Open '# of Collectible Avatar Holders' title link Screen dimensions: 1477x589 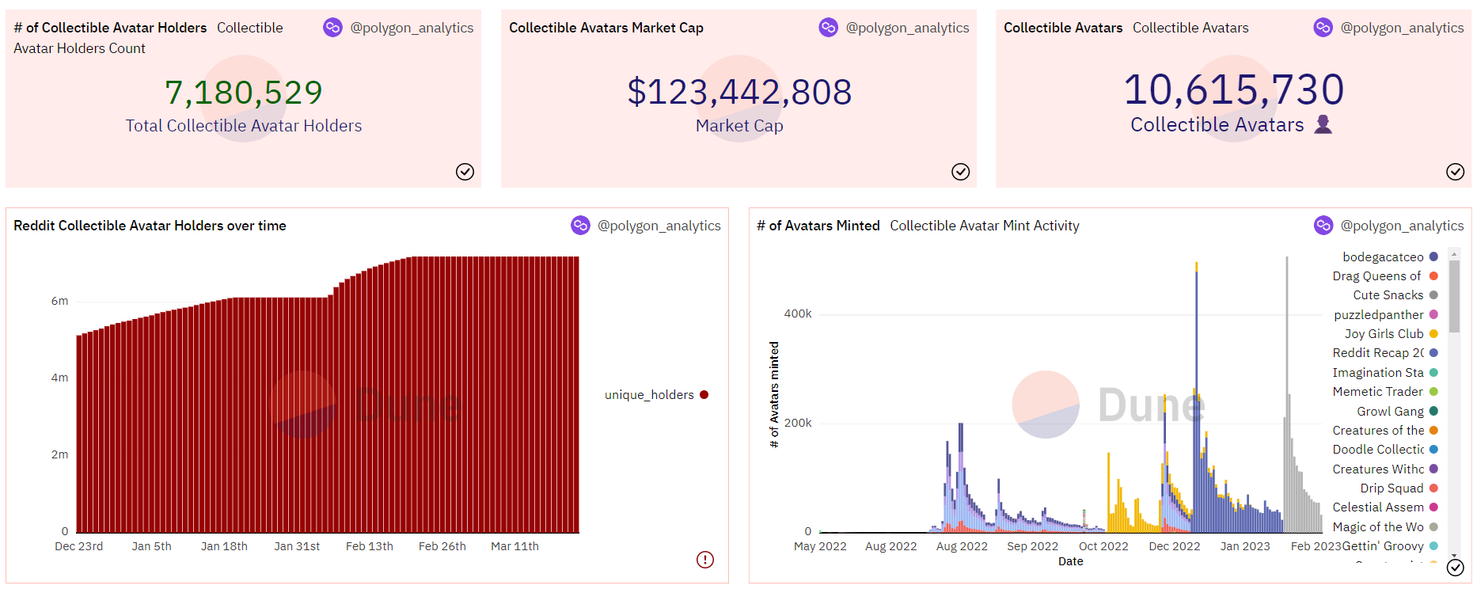click(x=110, y=28)
